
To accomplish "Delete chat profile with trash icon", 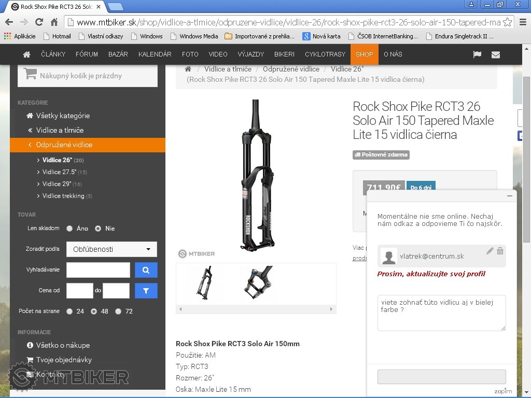I will tap(500, 251).
